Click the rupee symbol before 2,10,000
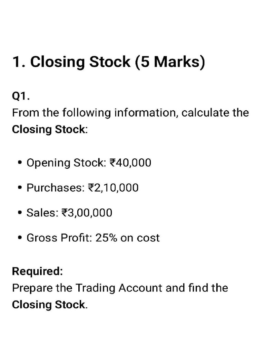Image resolution: width=265 pixels, height=354 pixels. (x=91, y=188)
